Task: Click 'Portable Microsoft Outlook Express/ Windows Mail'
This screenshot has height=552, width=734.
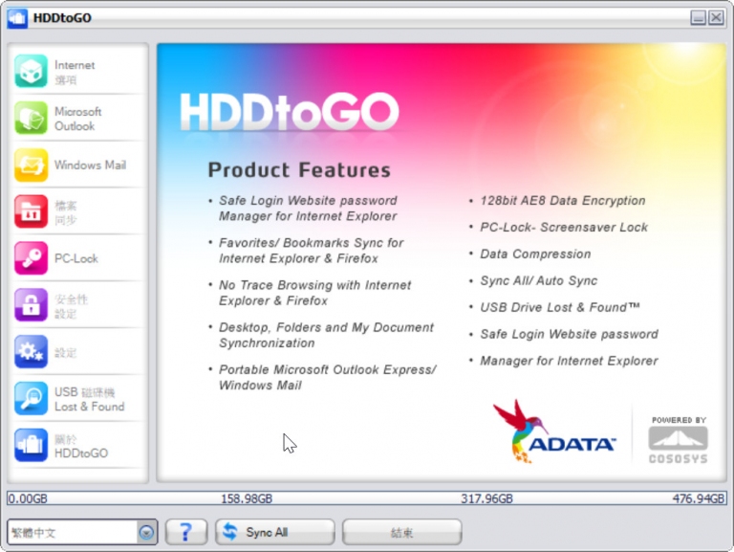Action: pyautogui.click(x=327, y=377)
